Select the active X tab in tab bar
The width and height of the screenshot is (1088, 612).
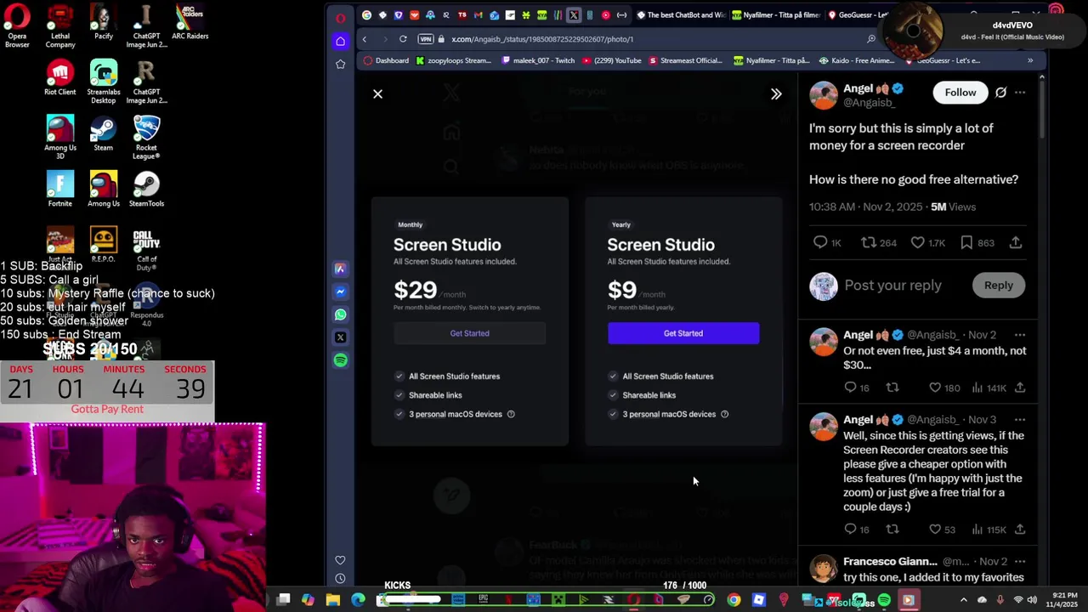(x=574, y=14)
